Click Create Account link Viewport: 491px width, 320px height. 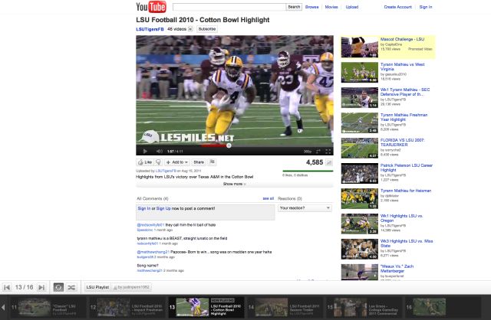point(397,7)
